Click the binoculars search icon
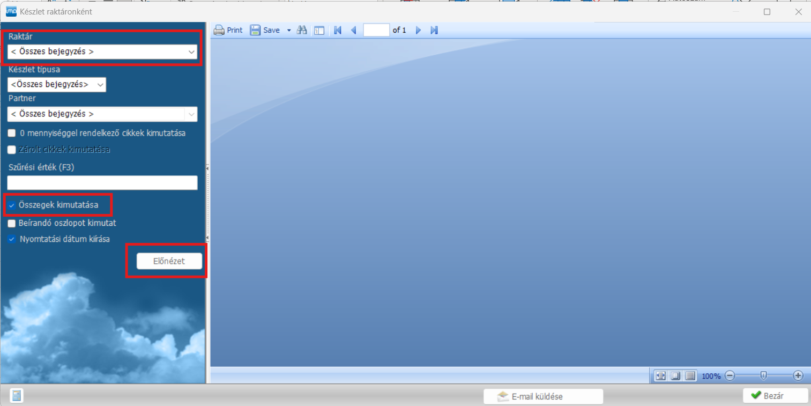This screenshot has width=811, height=406. (302, 30)
